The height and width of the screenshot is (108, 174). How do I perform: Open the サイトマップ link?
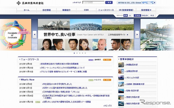point(77,2)
